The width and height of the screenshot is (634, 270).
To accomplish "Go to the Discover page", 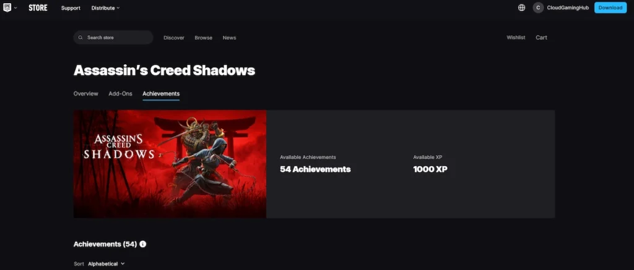I will (174, 38).
